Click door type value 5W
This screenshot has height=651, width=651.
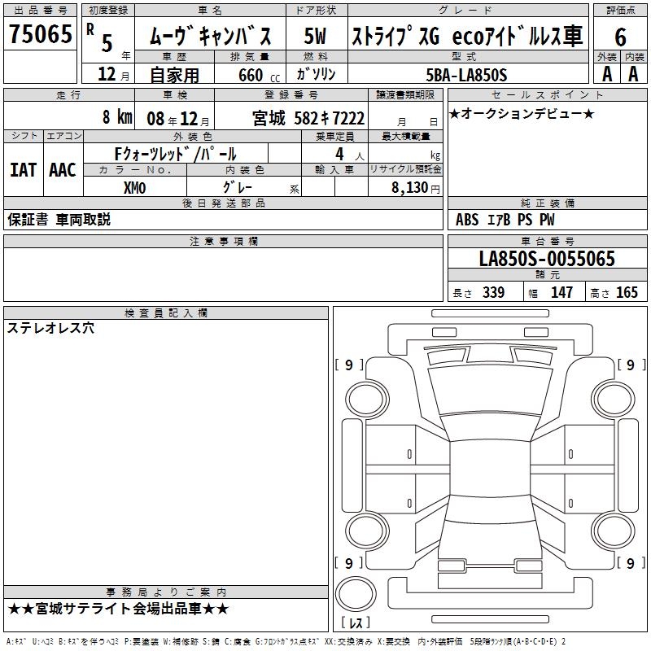click(x=315, y=36)
